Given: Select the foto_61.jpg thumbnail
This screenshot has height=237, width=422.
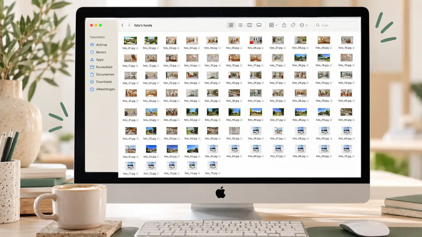Looking at the screenshot, I should 130,149.
